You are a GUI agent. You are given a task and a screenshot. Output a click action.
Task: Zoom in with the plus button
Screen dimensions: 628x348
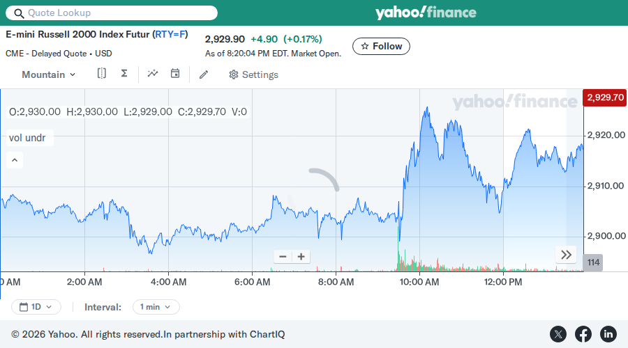pyautogui.click(x=301, y=257)
